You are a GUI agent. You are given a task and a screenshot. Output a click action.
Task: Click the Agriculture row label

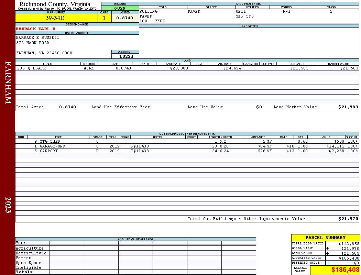point(30,248)
